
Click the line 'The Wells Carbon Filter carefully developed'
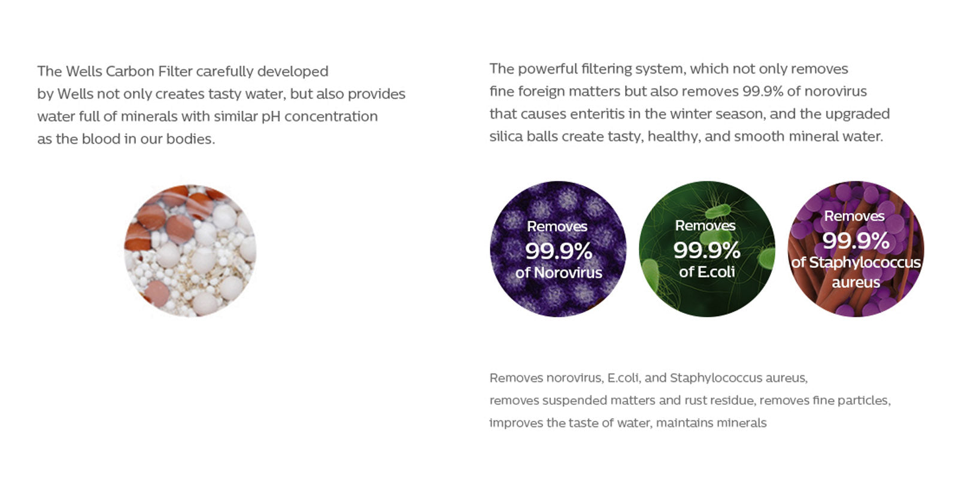point(183,71)
